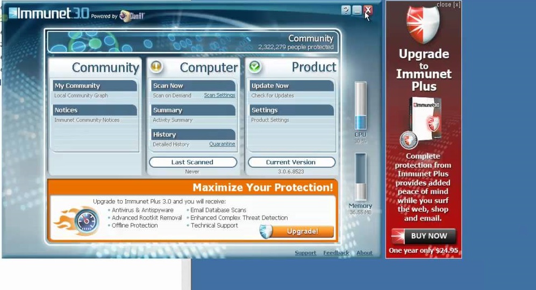Image resolution: width=536 pixels, height=290 pixels.
Task: Click the ClamAV logo in header
Action: coord(132,16)
